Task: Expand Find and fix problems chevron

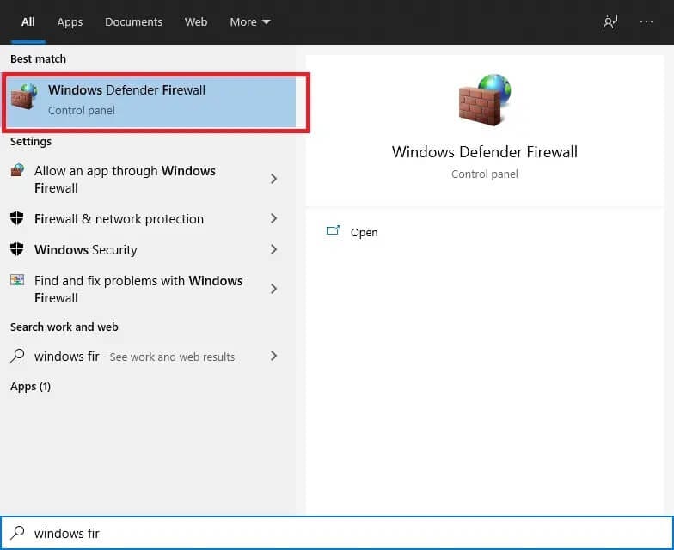Action: point(273,289)
